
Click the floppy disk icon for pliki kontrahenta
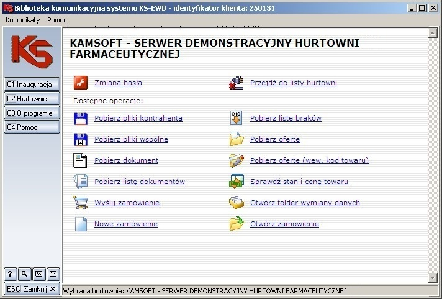[81, 118]
